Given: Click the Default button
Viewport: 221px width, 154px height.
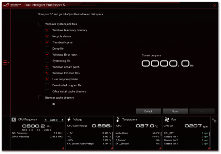Looking at the screenshot, I should [x=149, y=111].
